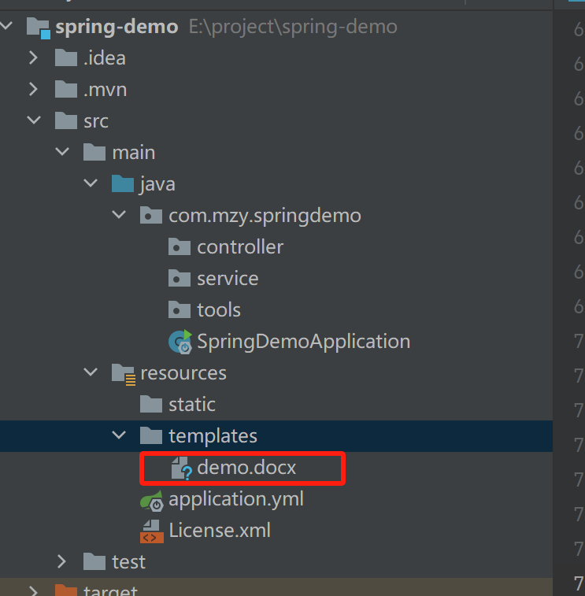Image resolution: width=585 pixels, height=596 pixels.
Task: Click the controller package icon
Action: [x=180, y=247]
